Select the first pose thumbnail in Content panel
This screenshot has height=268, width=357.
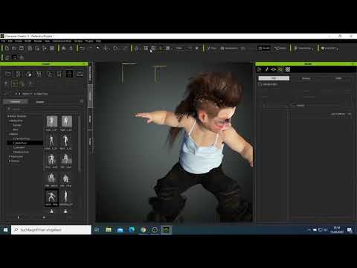(x=52, y=123)
